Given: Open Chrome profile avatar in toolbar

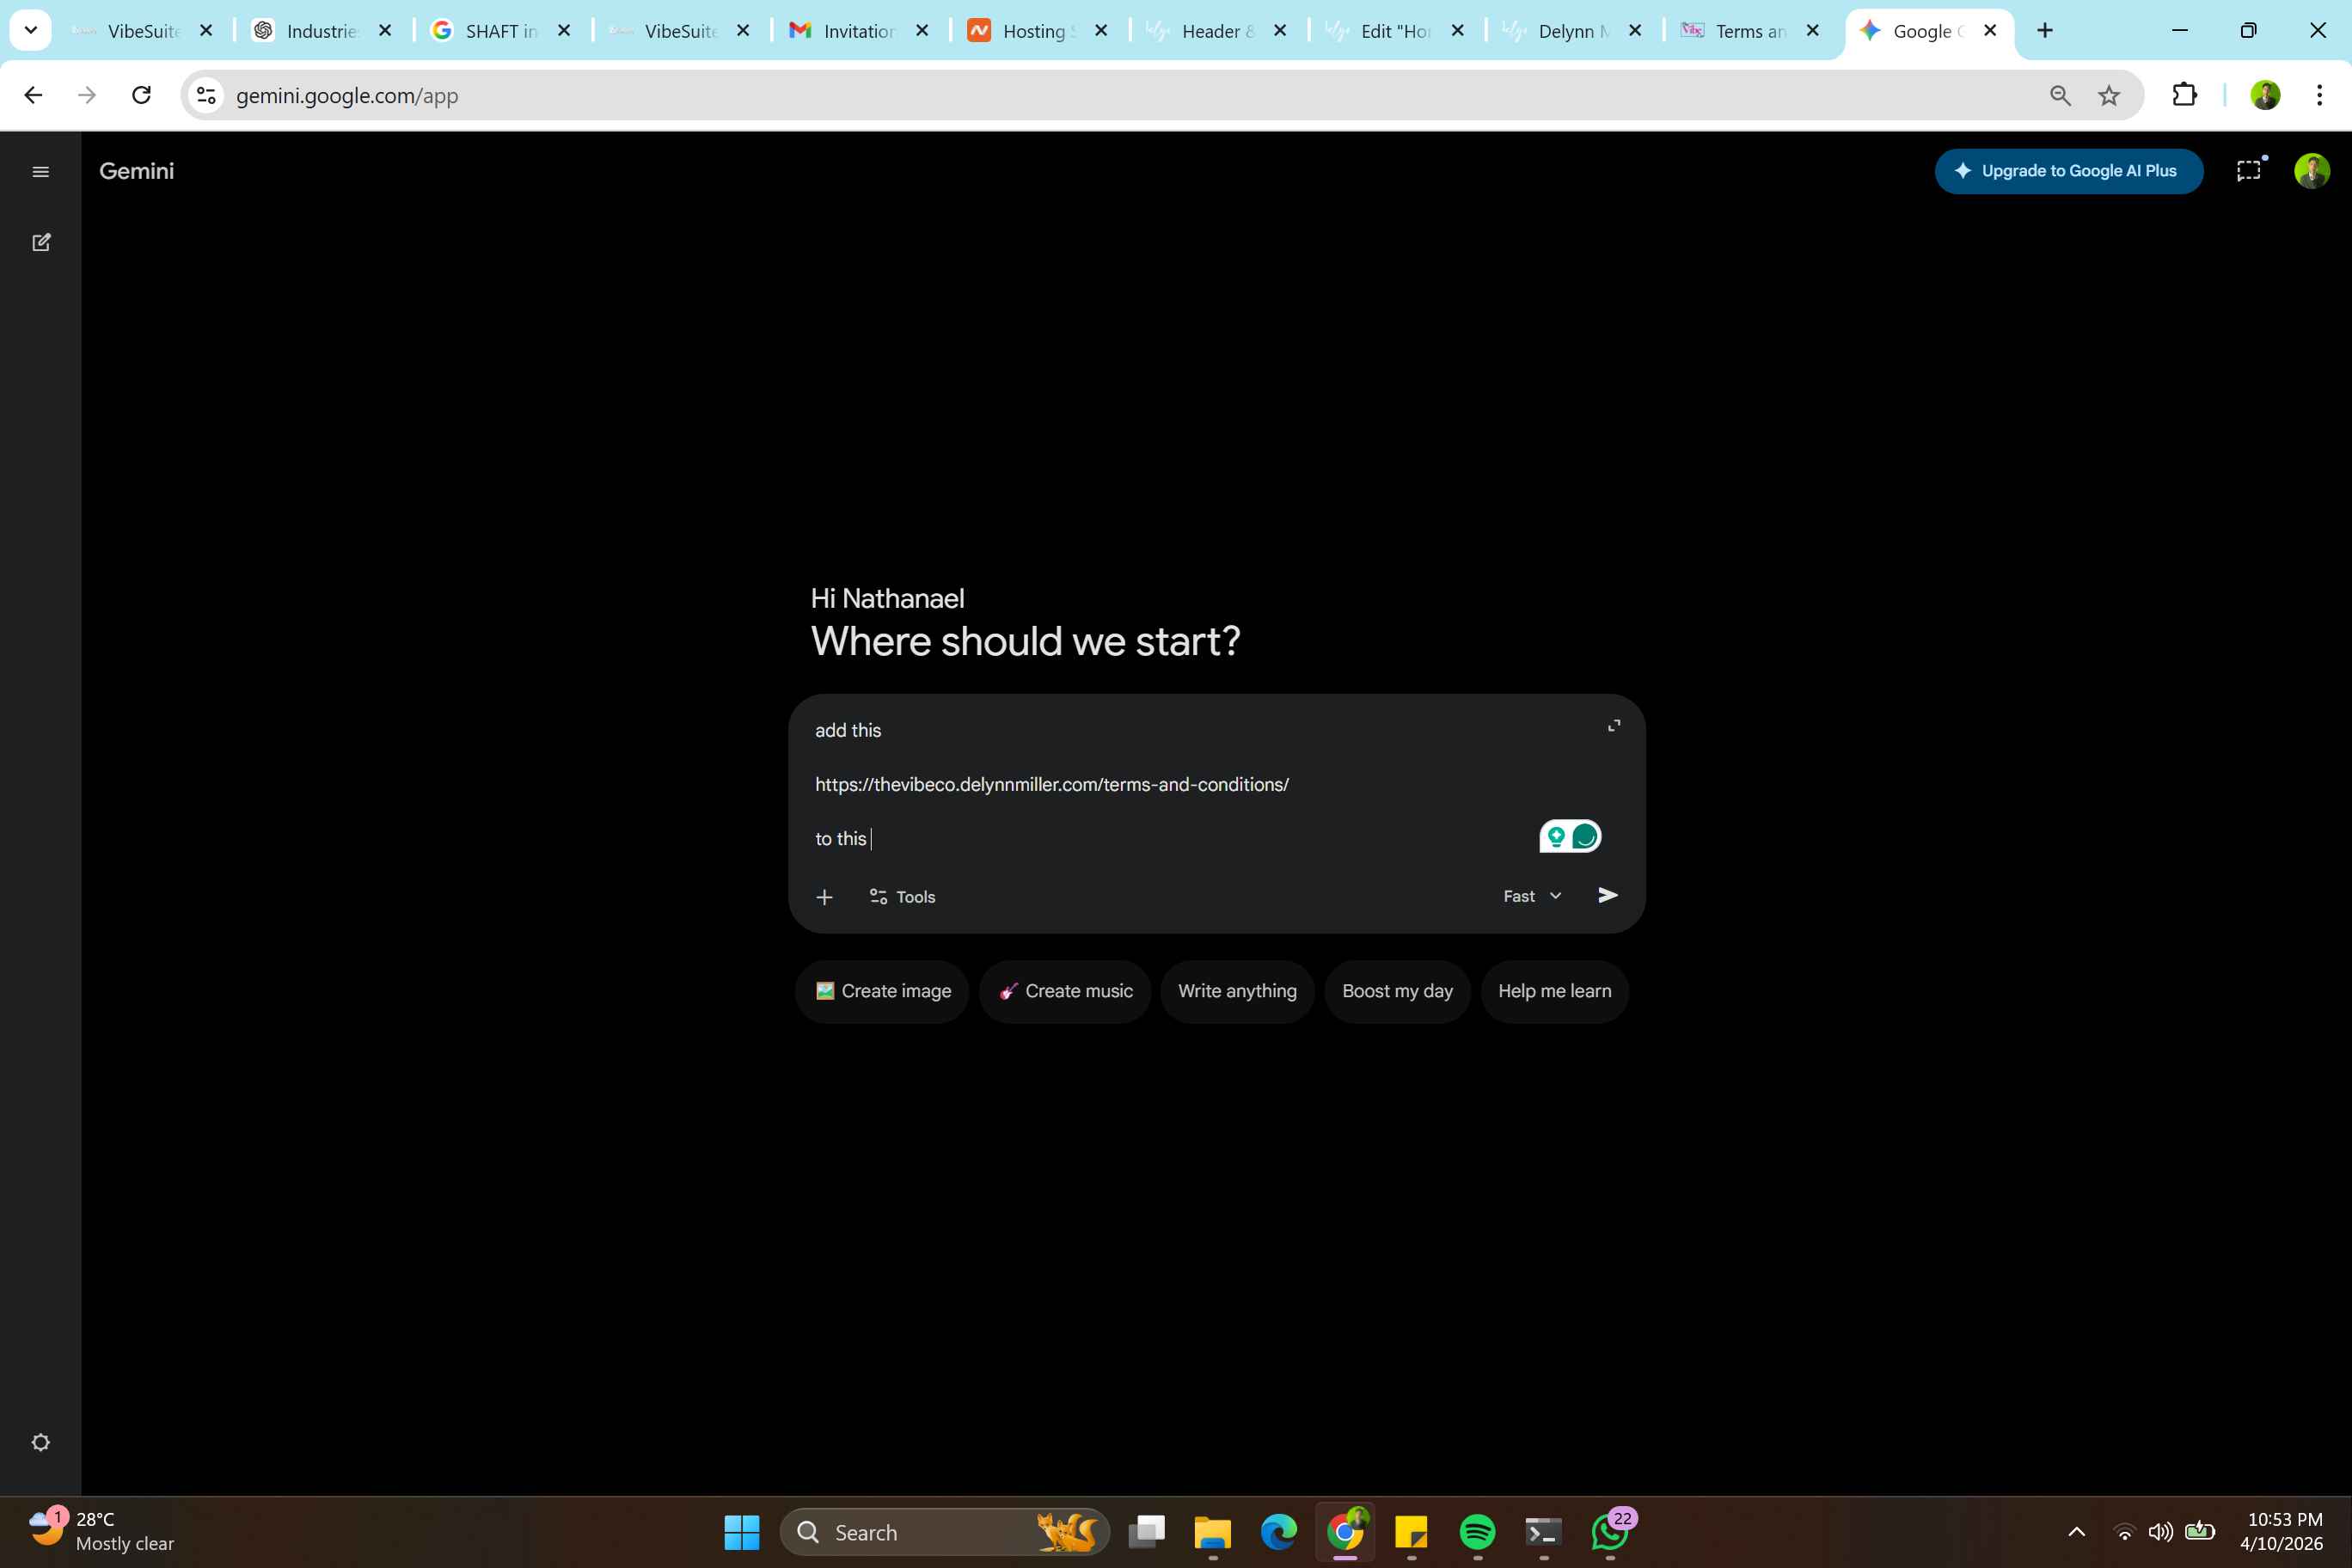Looking at the screenshot, I should tap(2265, 95).
